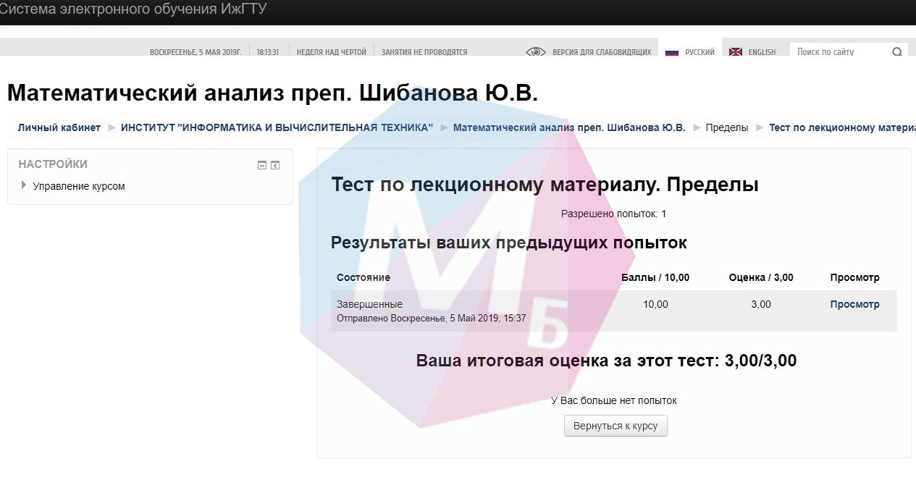
Task: Click the Система электронного обучения ИжГТУ title
Action: (134, 9)
